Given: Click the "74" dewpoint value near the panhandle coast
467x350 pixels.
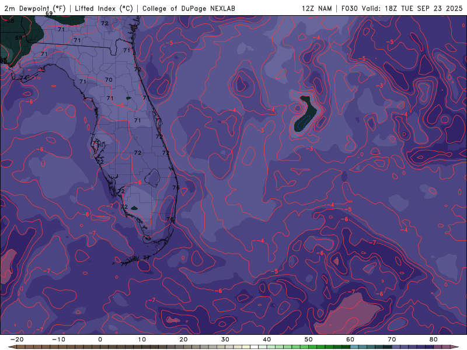Looking at the screenshot, I should click(x=23, y=78).
